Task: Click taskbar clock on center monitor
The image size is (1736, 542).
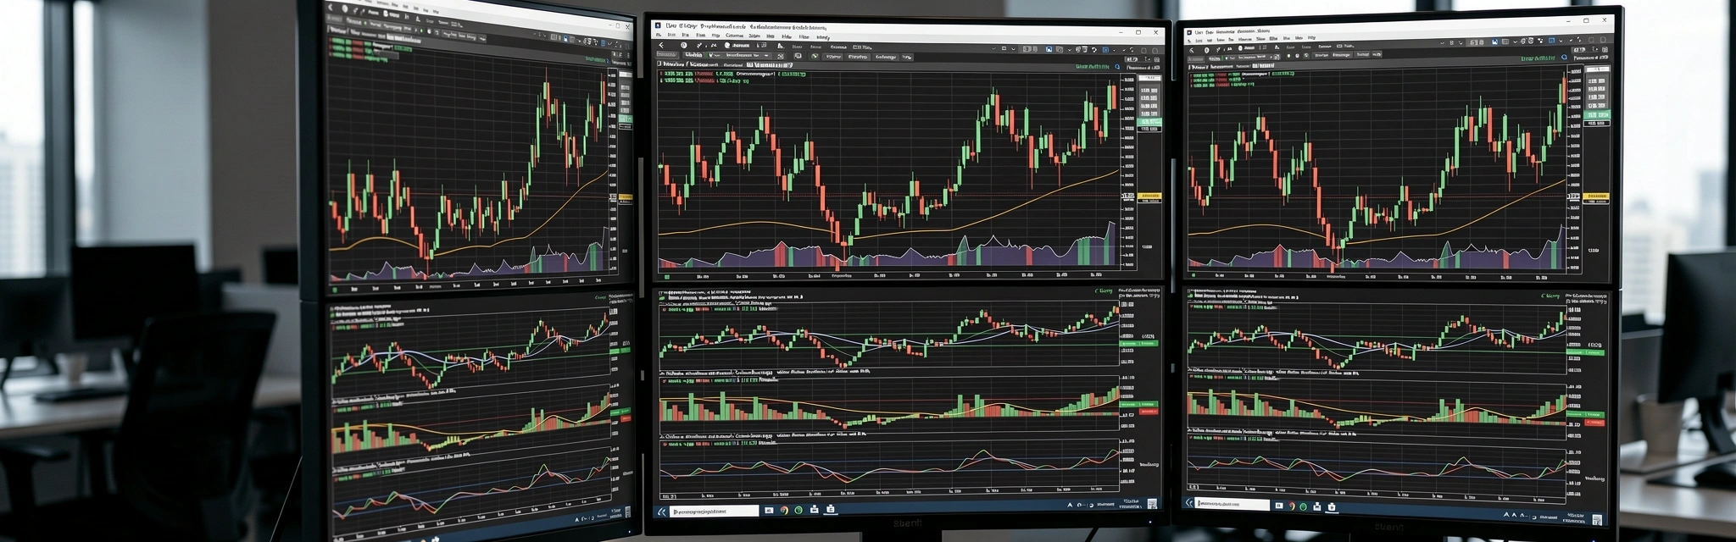Action: [x=1130, y=505]
